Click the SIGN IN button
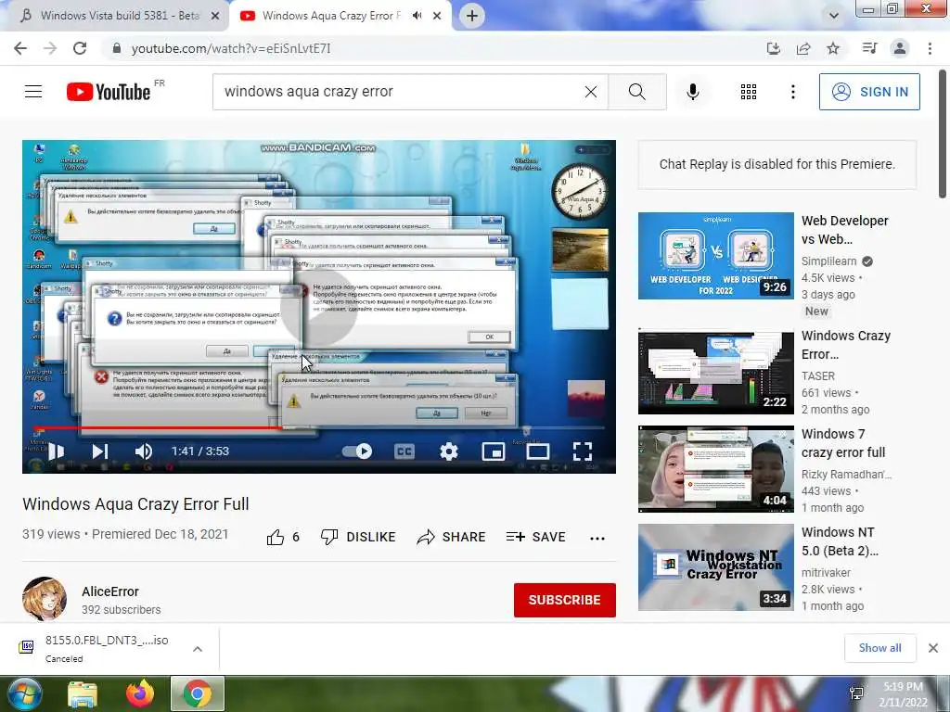Screen dimensions: 950x712 pyautogui.click(x=869, y=92)
